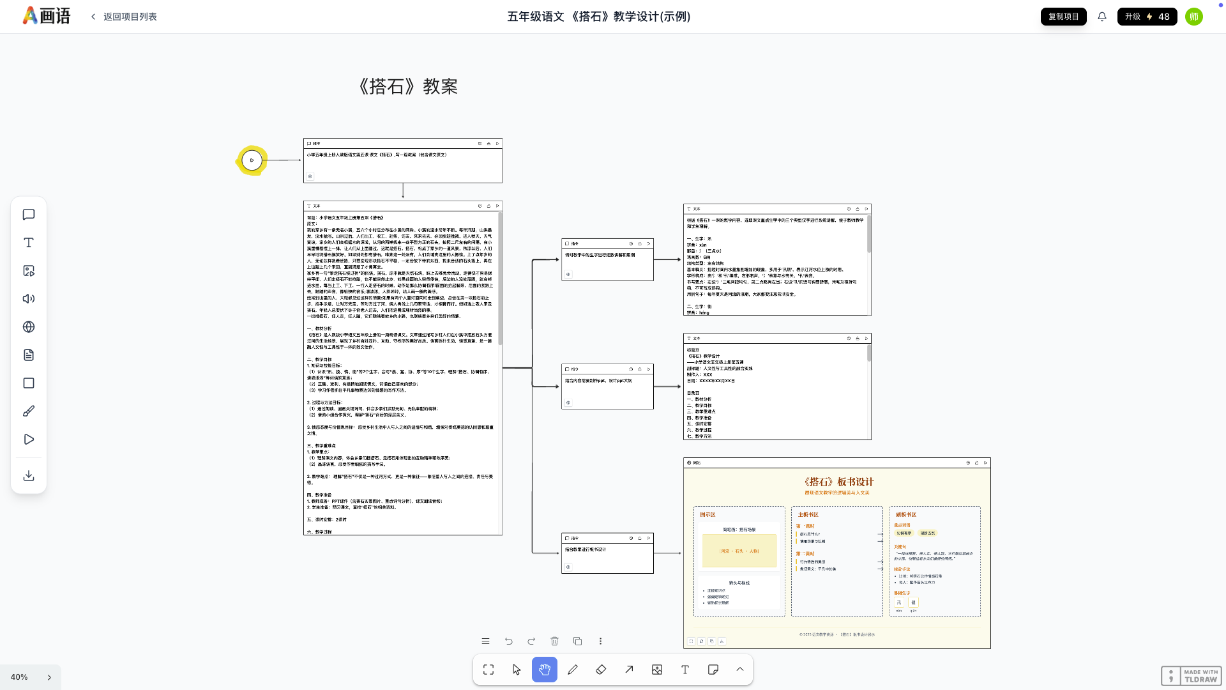The width and height of the screenshot is (1226, 690).
Task: Click the download icon in left sidebar
Action: pos(29,476)
